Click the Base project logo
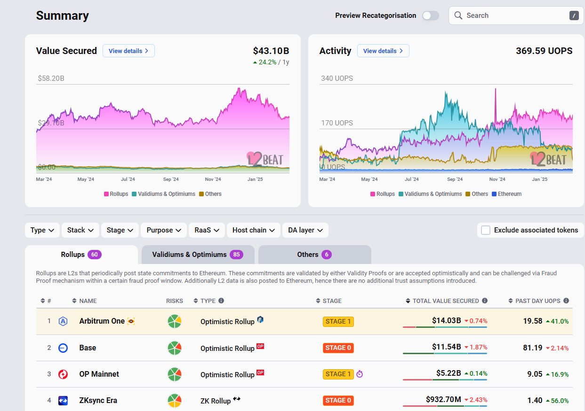 63,348
